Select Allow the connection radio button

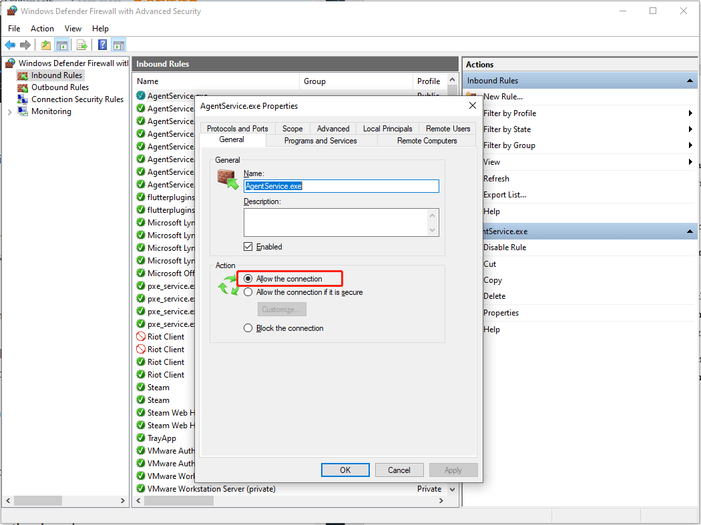pos(248,278)
